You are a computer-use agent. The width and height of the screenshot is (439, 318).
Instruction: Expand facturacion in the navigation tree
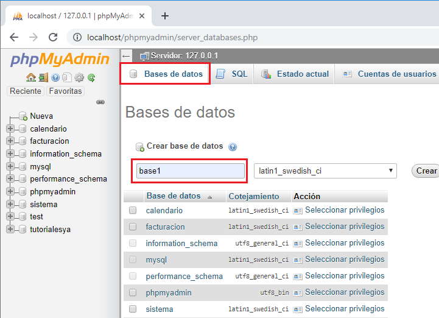[10, 141]
